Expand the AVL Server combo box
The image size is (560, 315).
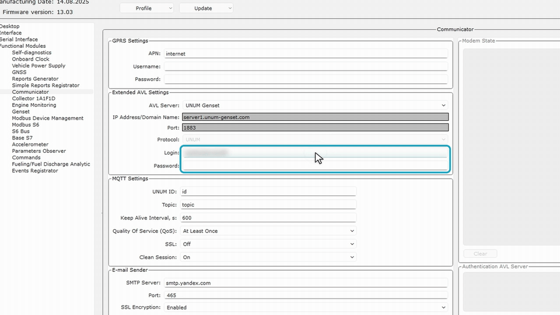tap(316, 106)
